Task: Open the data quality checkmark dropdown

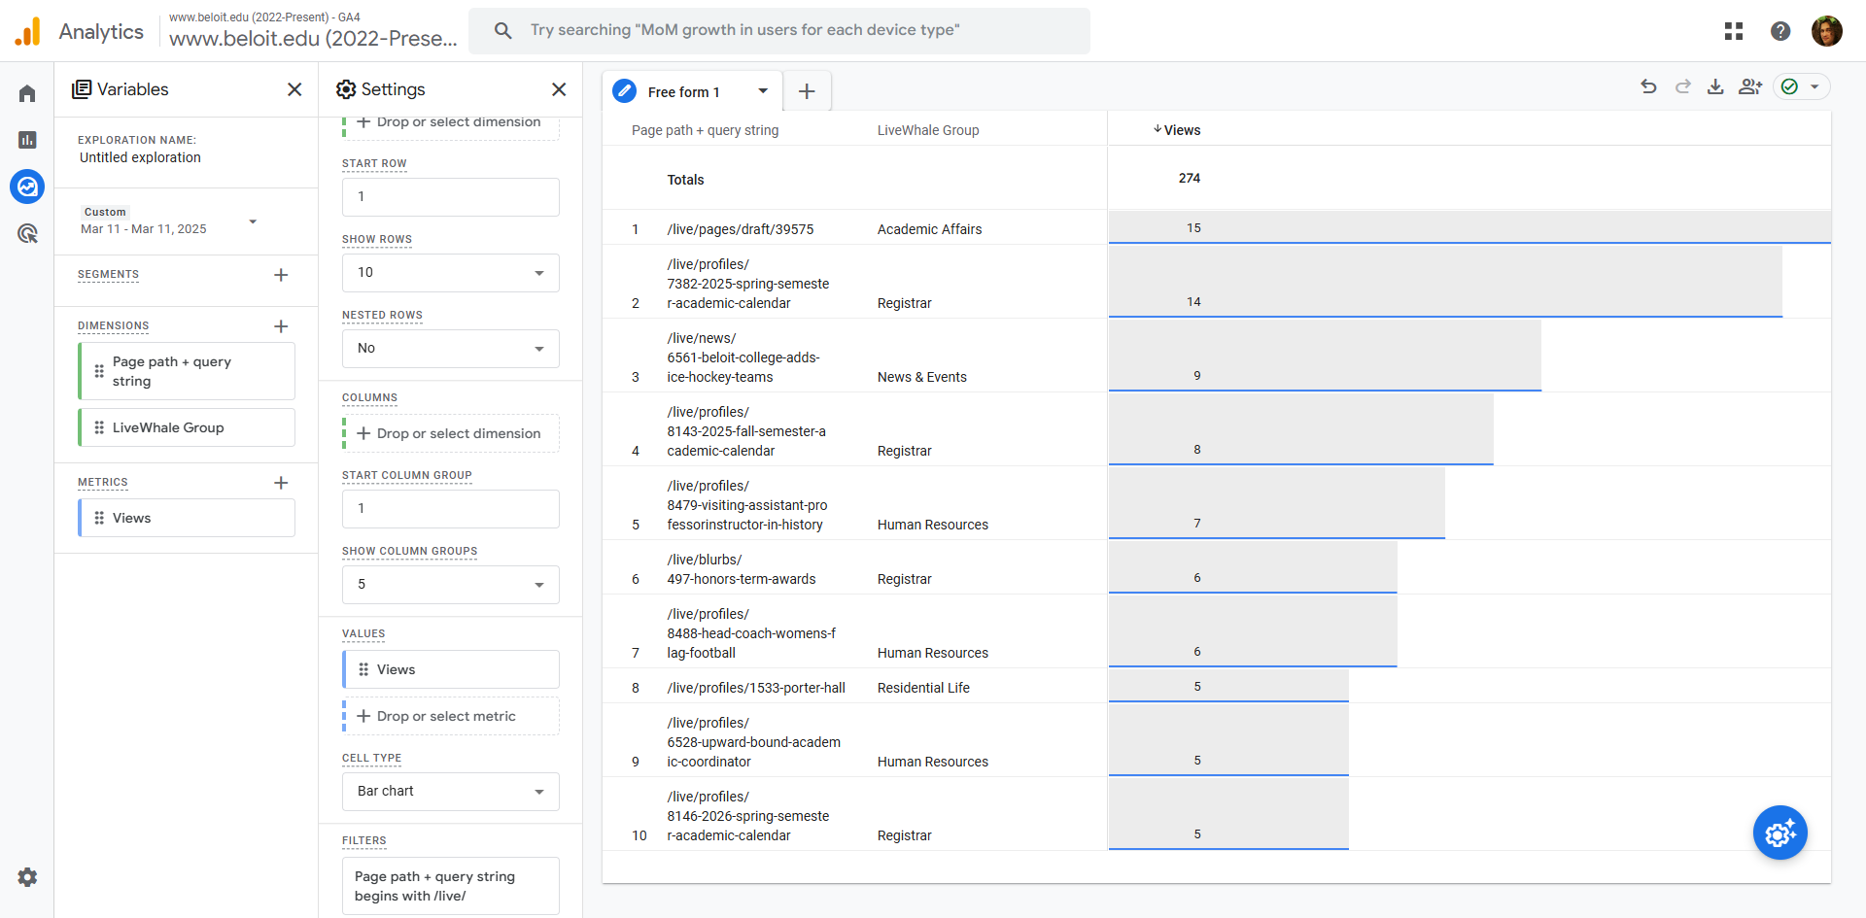Action: click(1802, 86)
